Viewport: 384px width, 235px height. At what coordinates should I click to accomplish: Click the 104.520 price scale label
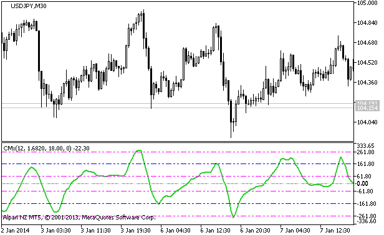click(x=367, y=63)
